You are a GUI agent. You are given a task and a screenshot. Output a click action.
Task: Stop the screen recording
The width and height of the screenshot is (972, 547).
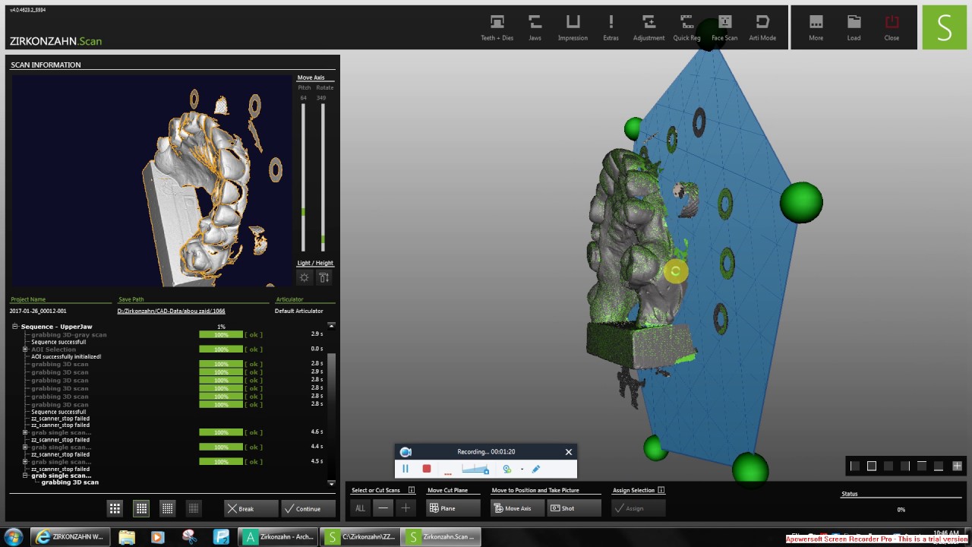pyautogui.click(x=427, y=470)
